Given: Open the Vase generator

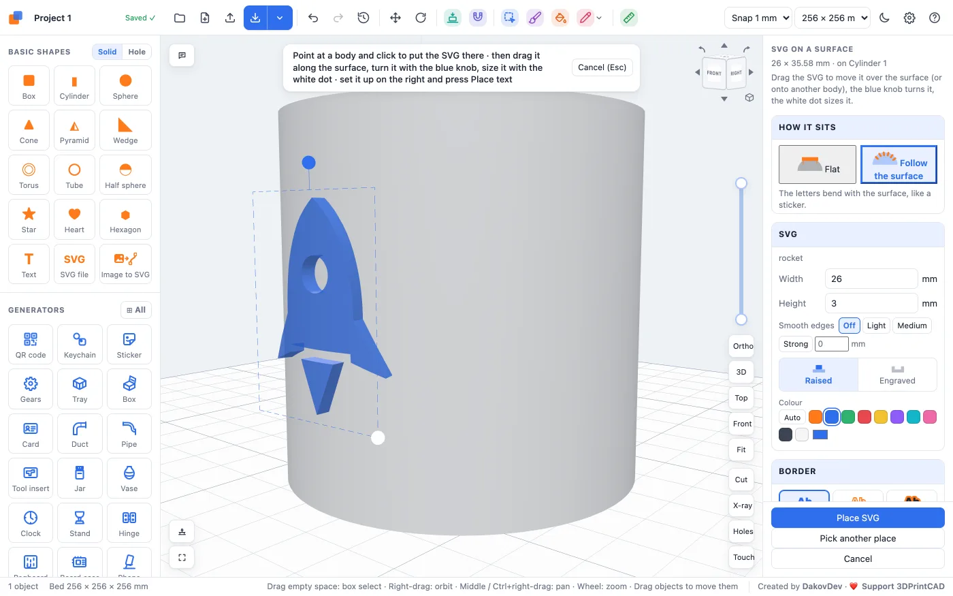Looking at the screenshot, I should pyautogui.click(x=129, y=478).
